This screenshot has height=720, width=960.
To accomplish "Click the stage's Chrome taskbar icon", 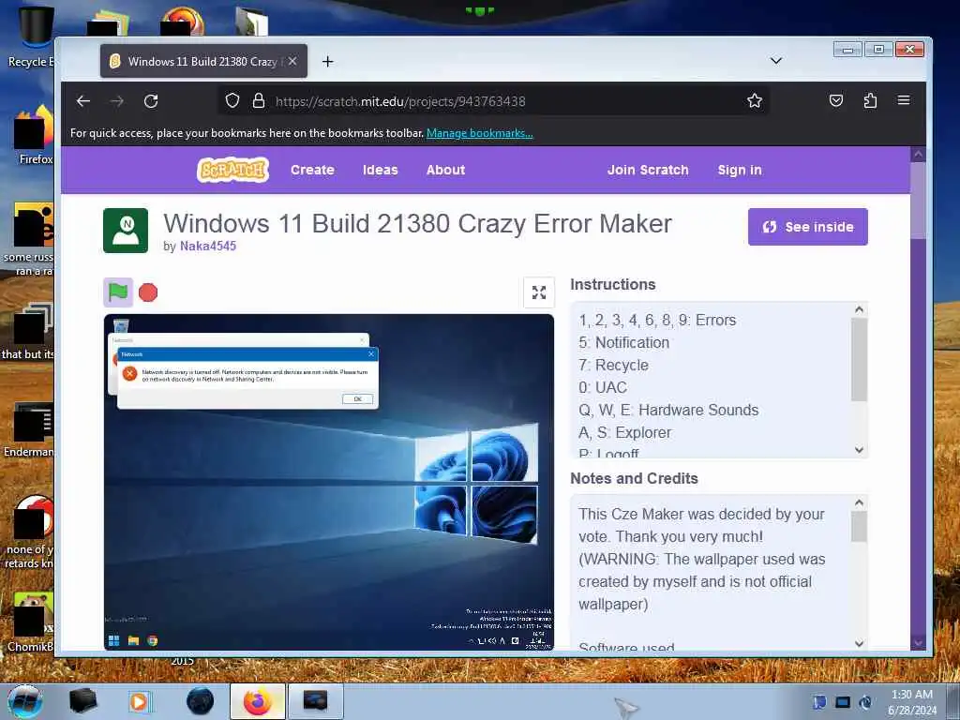I will [153, 640].
